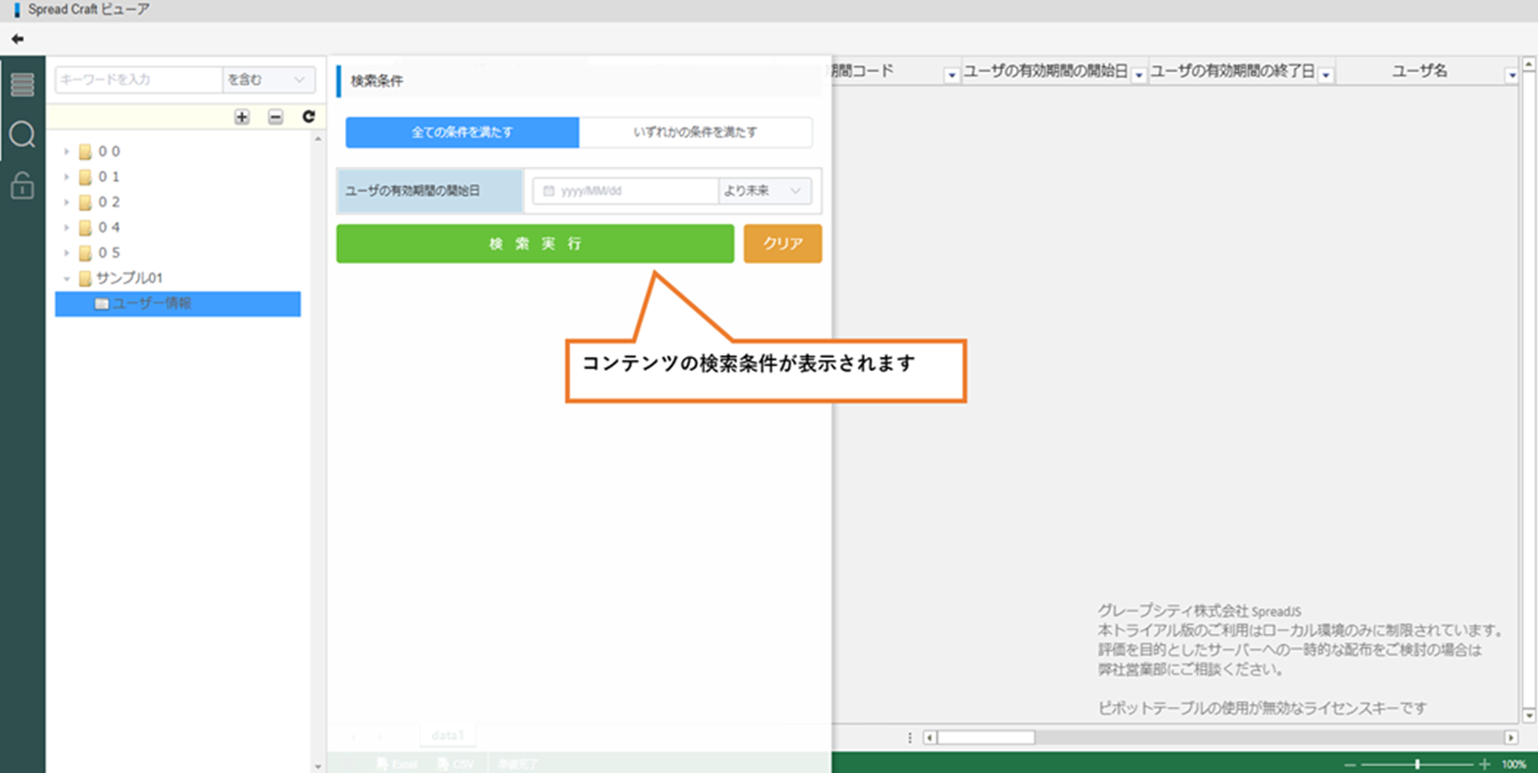1538x773 pixels.
Task: Click the lock icon in sidebar
Action: (x=22, y=186)
